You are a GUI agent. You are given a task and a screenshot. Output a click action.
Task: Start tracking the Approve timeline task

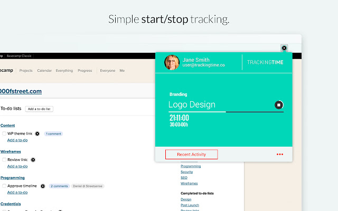(43, 186)
